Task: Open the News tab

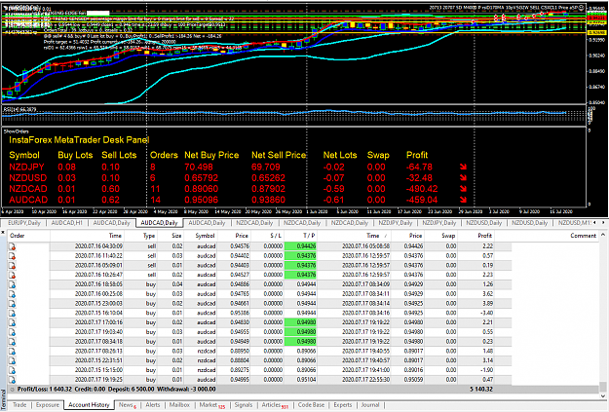Action: coord(128,405)
